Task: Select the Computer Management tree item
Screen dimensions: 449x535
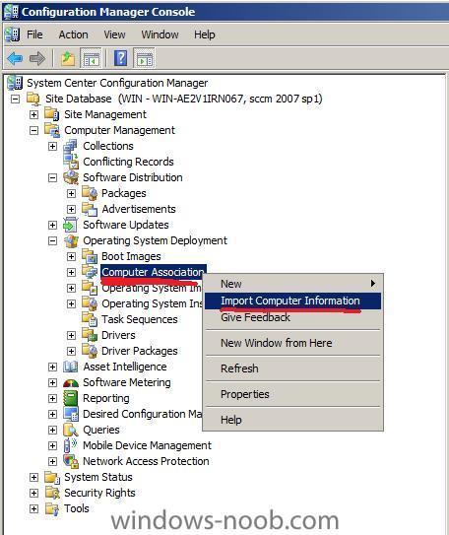Action: pos(119,130)
